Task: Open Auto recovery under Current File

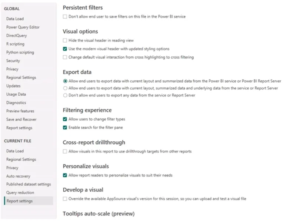Action: [x=18, y=176]
